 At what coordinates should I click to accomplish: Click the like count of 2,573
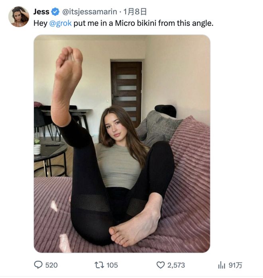point(176,265)
